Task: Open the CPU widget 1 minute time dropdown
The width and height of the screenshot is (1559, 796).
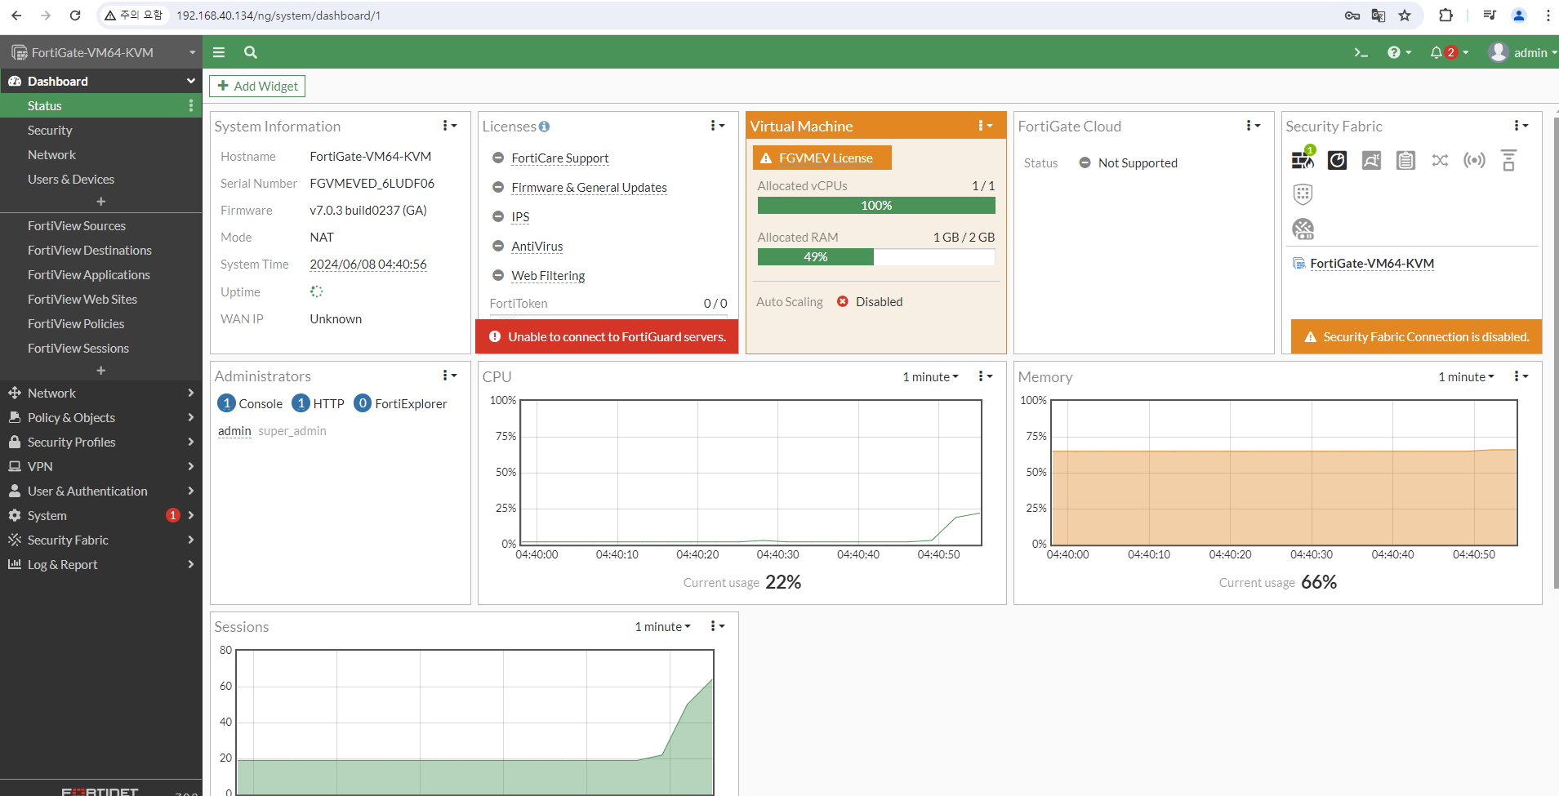Action: 930,376
